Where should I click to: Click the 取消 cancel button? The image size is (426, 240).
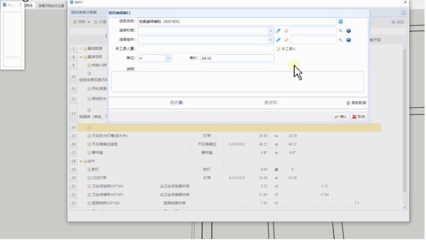click(x=358, y=117)
